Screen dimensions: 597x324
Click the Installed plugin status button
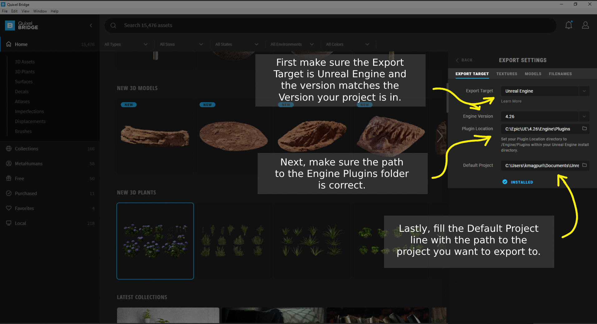click(518, 182)
